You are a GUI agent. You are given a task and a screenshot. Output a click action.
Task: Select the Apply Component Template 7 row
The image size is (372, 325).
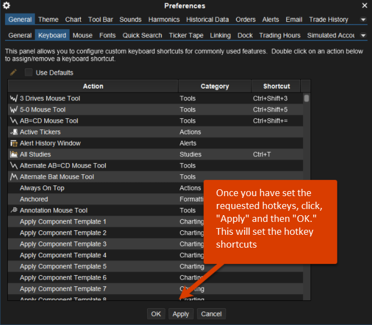155,289
